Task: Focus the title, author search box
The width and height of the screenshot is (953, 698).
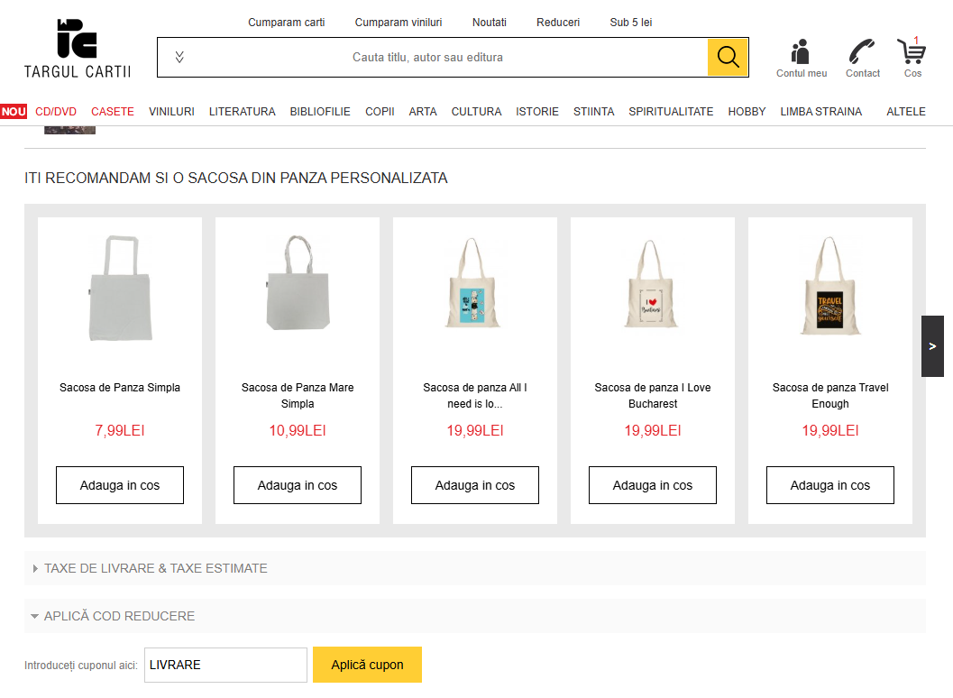Action: tap(427, 58)
